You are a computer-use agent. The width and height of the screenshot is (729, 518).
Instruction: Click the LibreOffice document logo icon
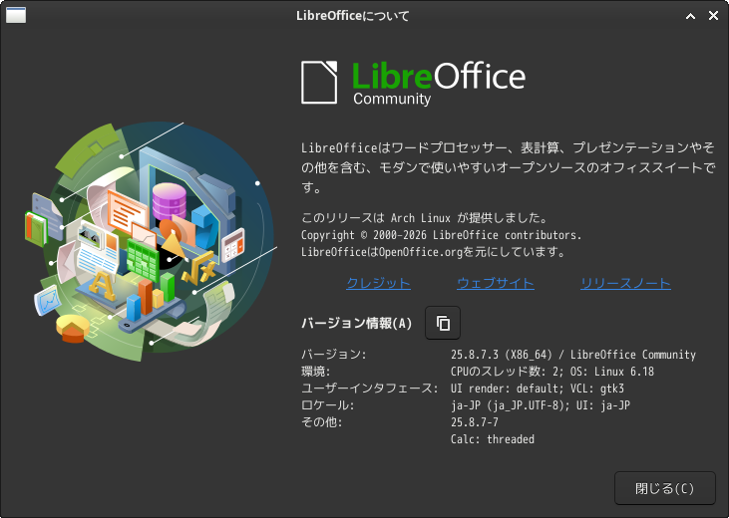319,83
